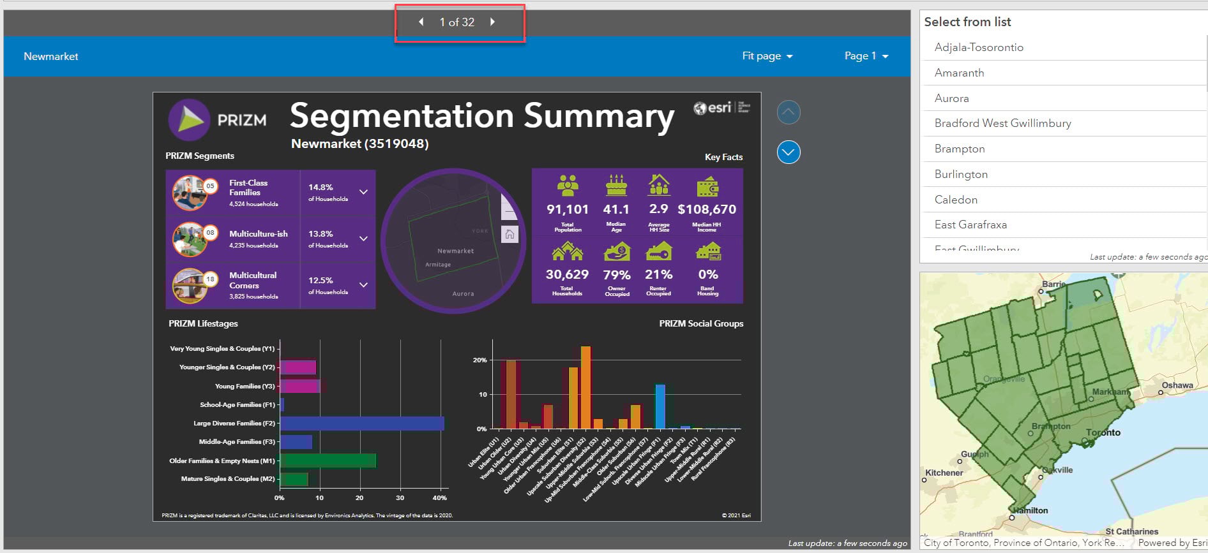
Task: Click the Owner Occupied icon
Action: click(617, 252)
